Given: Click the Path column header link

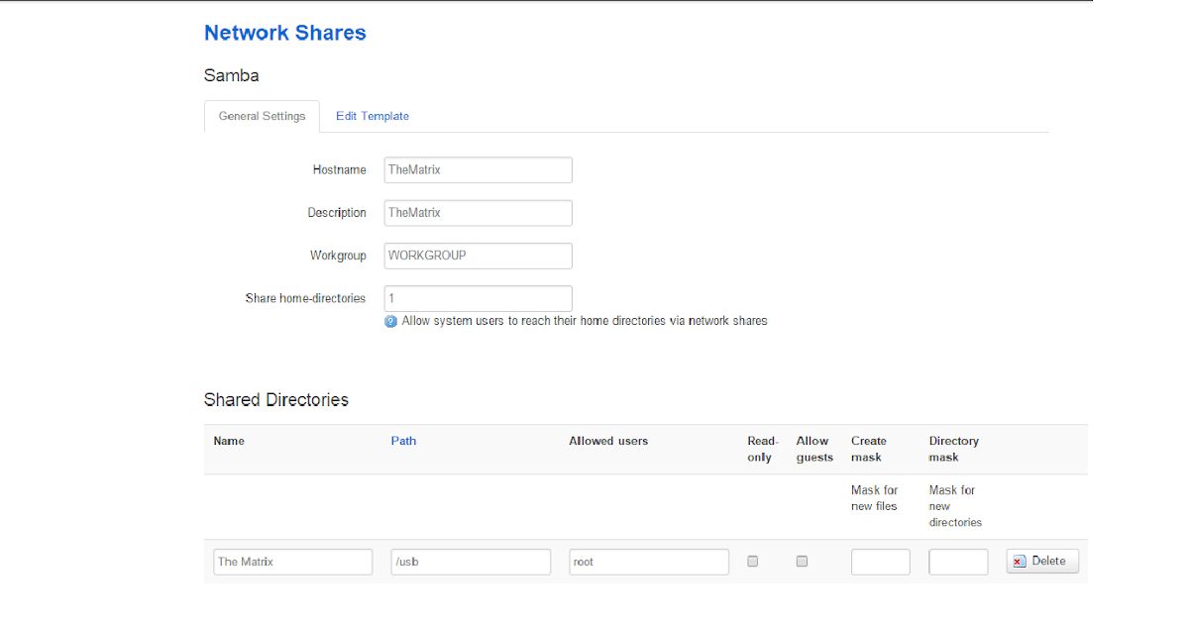Looking at the screenshot, I should (x=403, y=441).
